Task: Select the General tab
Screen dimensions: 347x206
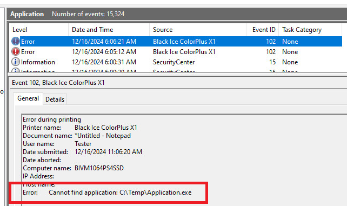Action: pos(28,98)
